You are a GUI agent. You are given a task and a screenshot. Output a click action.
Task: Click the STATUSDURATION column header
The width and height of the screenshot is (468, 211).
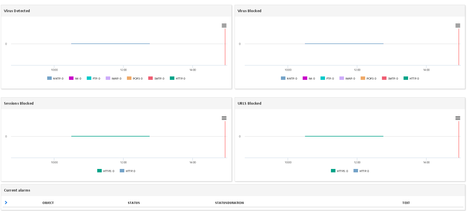coord(229,203)
